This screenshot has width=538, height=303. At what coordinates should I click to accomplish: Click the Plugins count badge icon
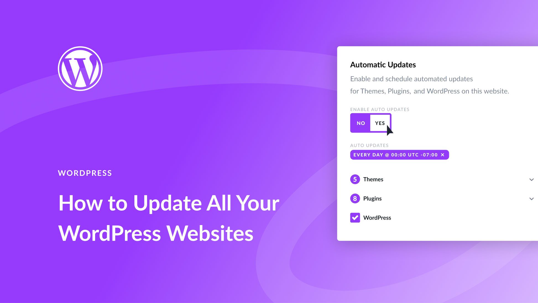pos(355,198)
